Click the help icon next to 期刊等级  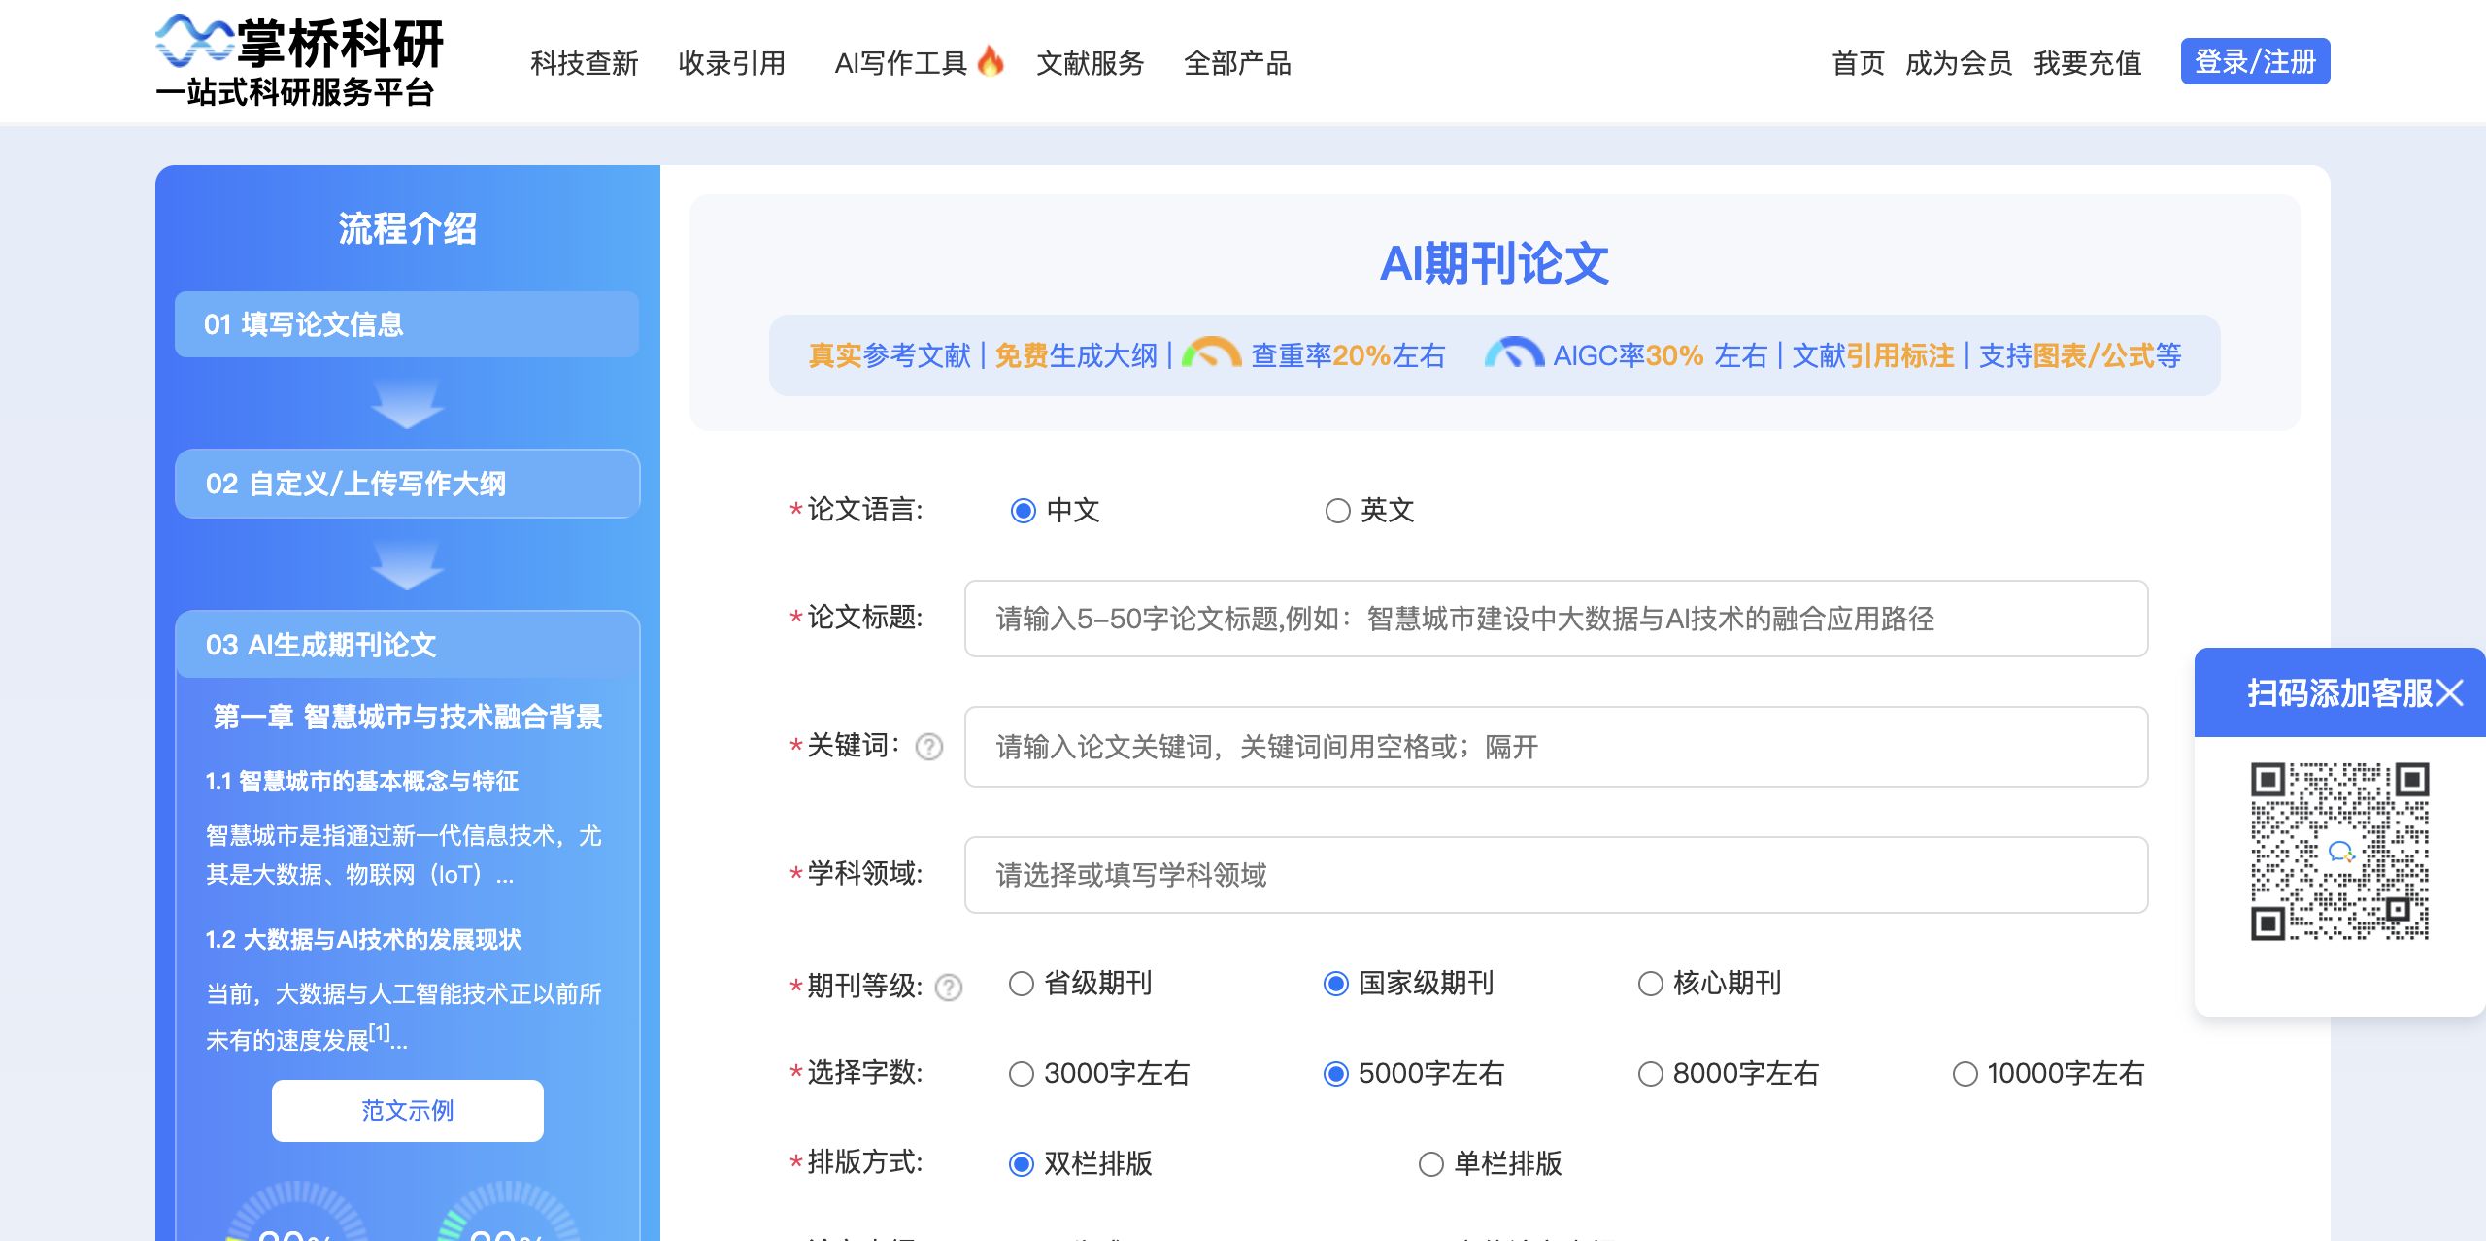948,988
